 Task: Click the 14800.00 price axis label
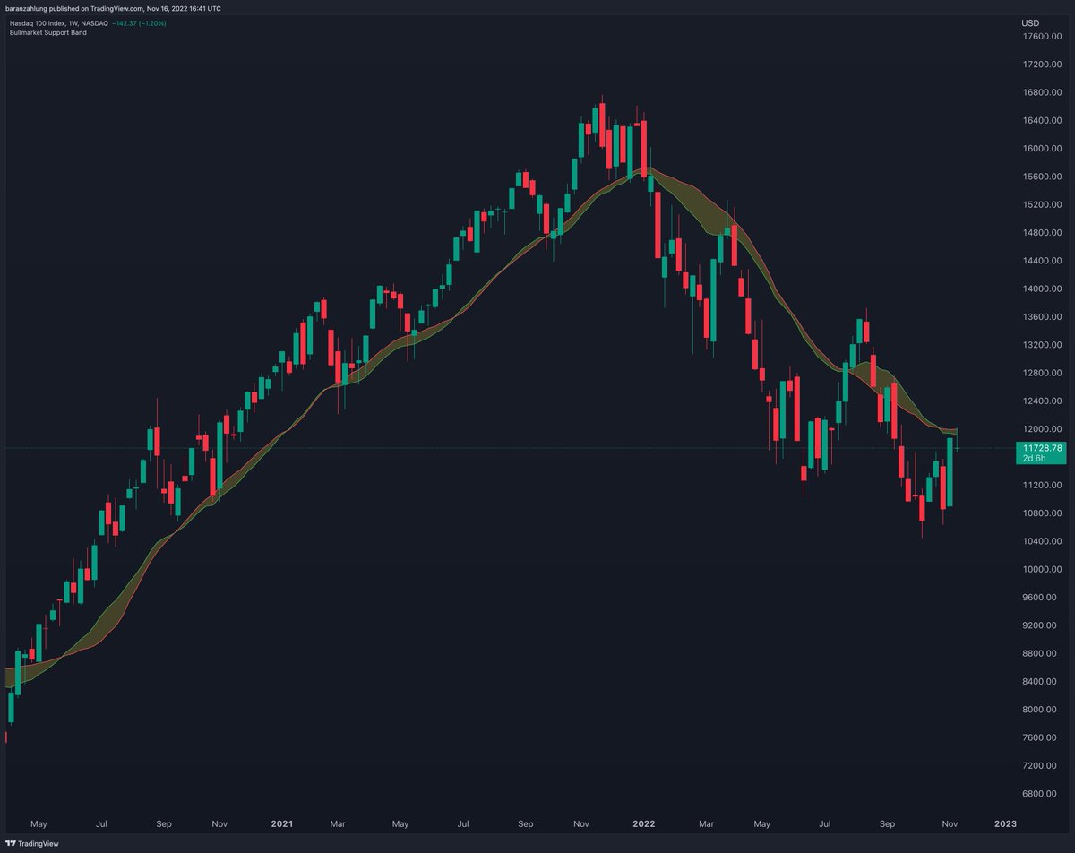(1044, 233)
